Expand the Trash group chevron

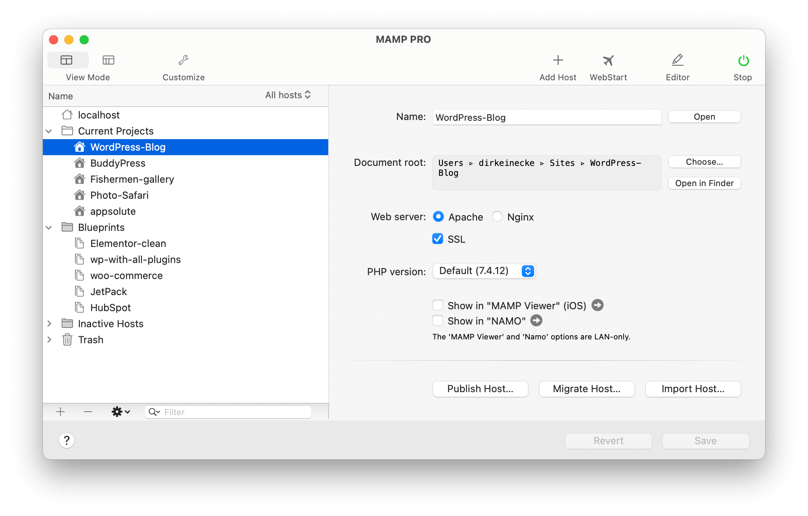(49, 339)
